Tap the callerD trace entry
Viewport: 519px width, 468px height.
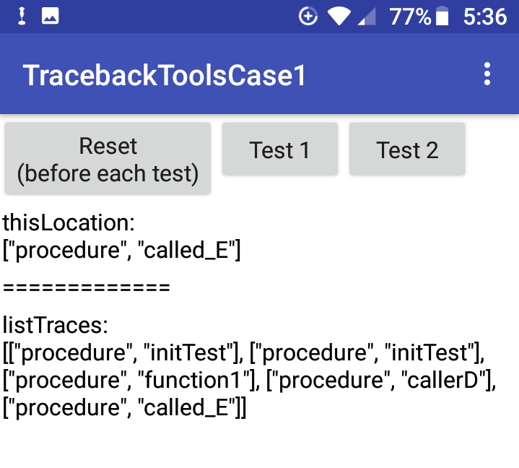coord(381,380)
